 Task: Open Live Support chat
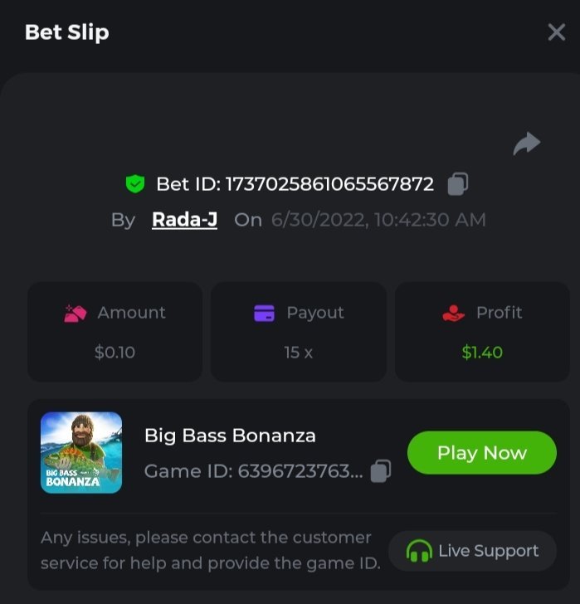(472, 551)
